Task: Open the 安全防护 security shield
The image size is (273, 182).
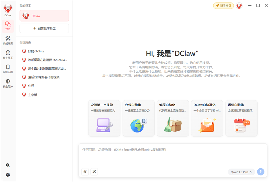Action: coord(8,83)
